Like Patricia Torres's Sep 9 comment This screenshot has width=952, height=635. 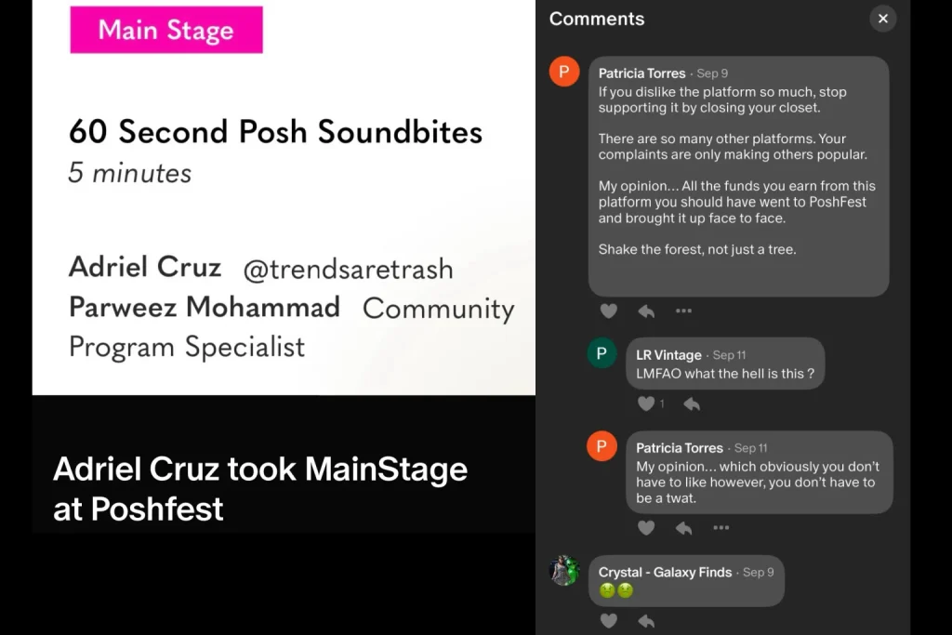608,311
